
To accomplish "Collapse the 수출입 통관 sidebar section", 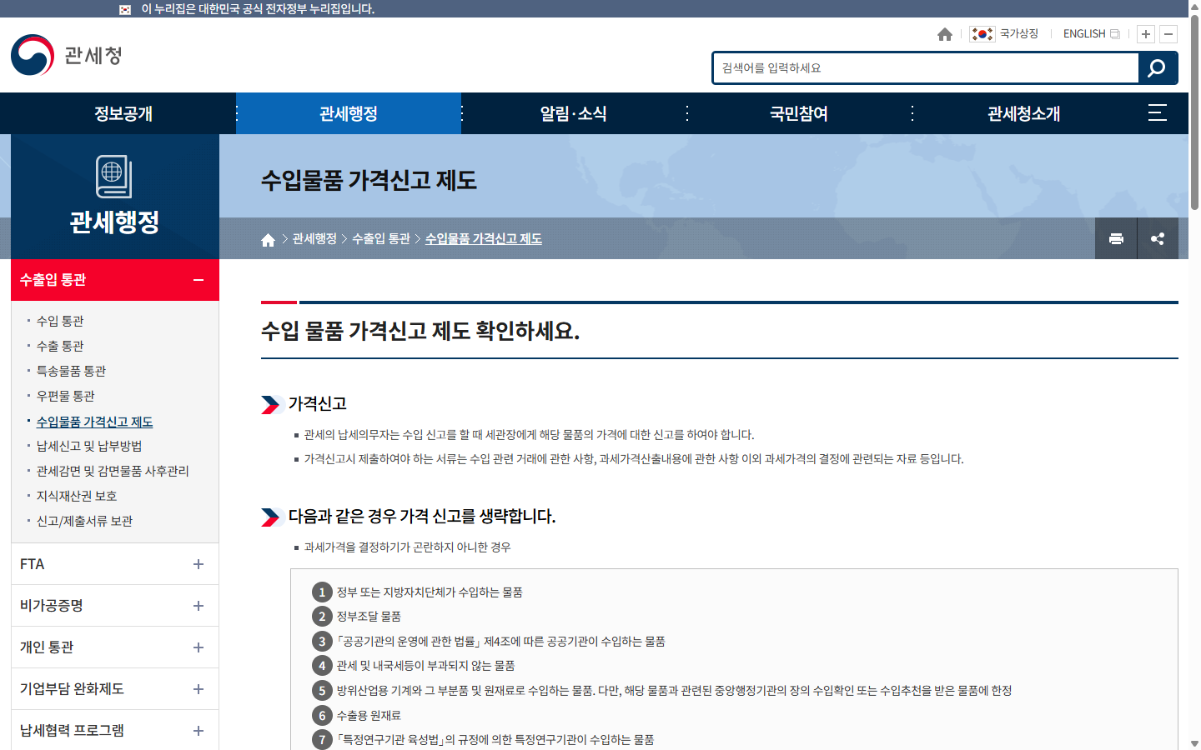I will tap(115, 280).
